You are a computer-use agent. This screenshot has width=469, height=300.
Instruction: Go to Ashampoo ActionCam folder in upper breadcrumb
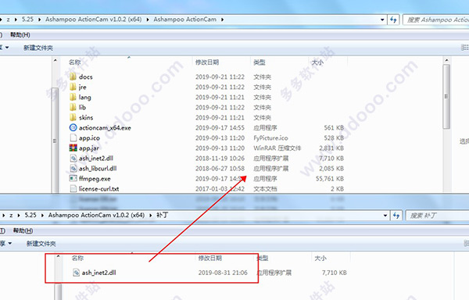tap(184, 20)
